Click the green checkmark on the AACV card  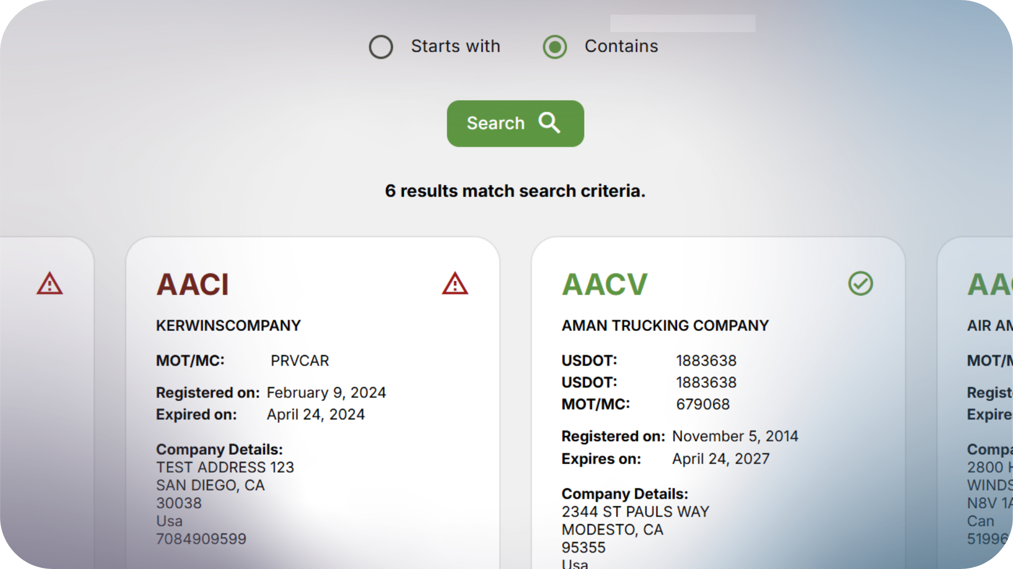[x=860, y=284]
